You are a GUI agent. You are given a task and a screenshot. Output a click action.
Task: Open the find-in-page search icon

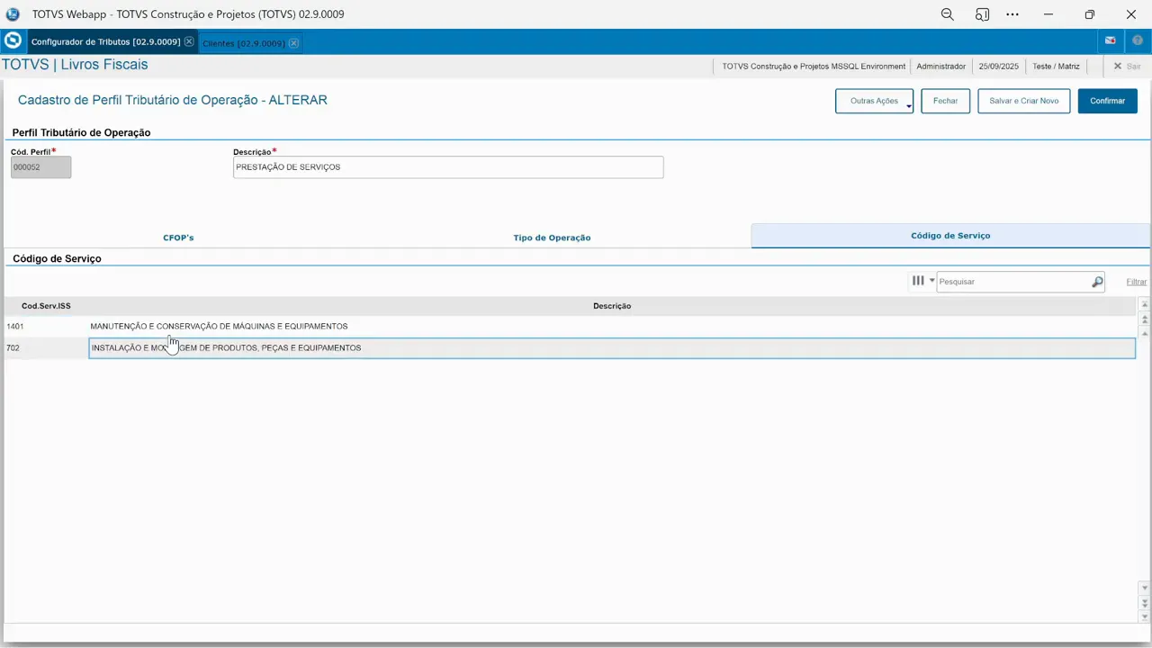(982, 13)
